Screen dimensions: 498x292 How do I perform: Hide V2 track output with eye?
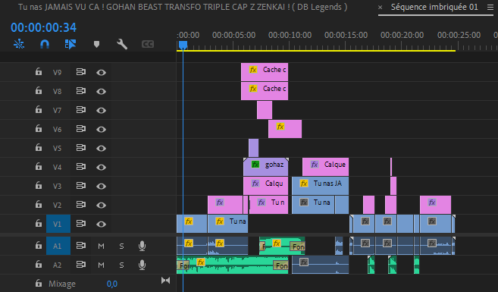tap(101, 205)
